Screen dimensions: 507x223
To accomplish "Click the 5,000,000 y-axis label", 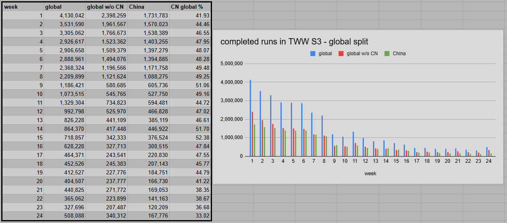I will (233, 64).
